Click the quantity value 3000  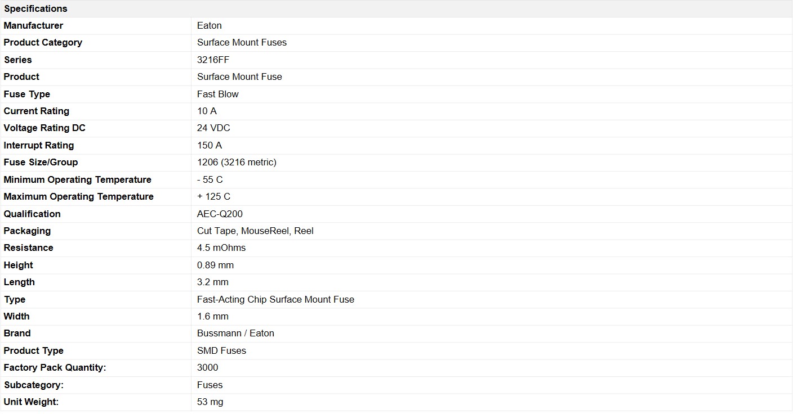click(208, 367)
